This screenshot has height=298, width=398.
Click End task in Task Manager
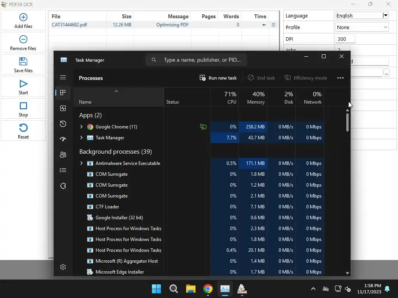point(262,78)
